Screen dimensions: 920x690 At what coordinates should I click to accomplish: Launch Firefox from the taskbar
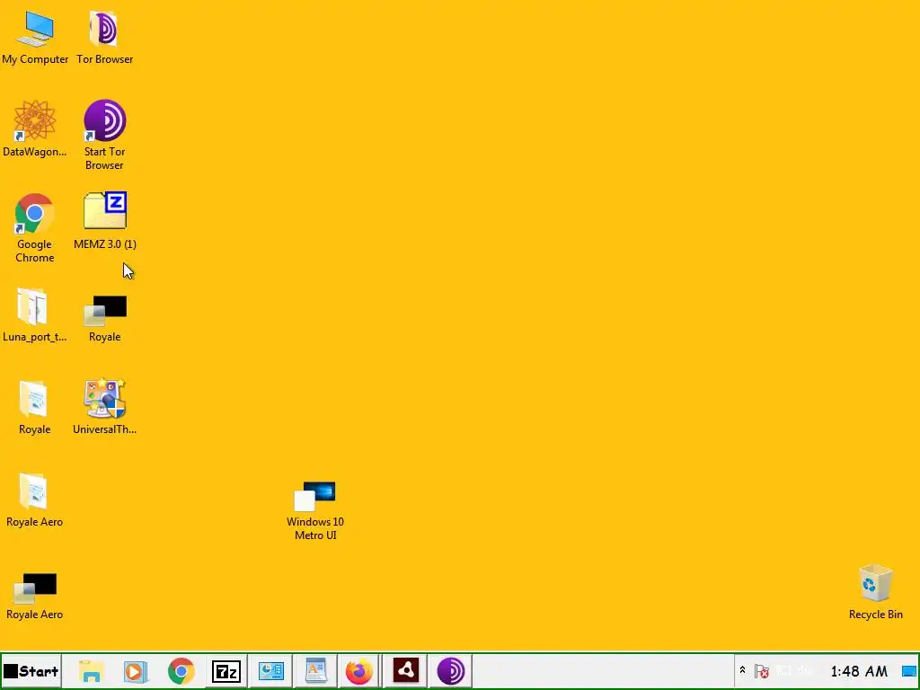click(359, 670)
